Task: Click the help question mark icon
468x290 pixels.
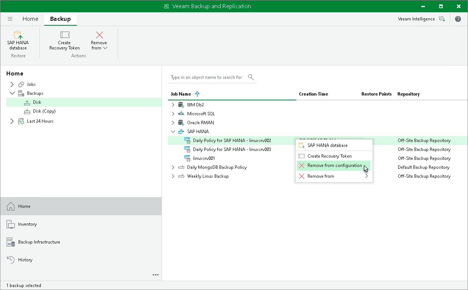Action: tap(458, 19)
